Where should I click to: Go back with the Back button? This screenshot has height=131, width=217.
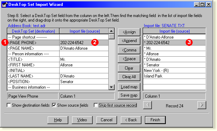click(131, 120)
